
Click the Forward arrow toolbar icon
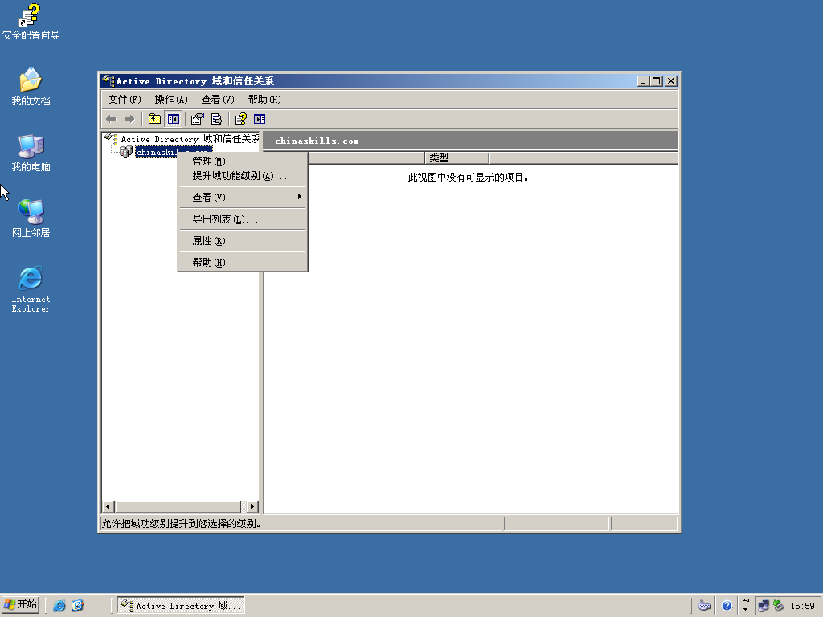129,119
